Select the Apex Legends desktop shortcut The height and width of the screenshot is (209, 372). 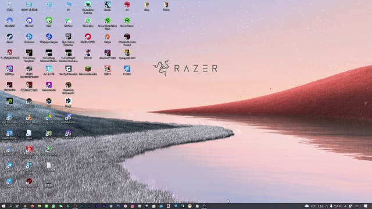pos(10,54)
